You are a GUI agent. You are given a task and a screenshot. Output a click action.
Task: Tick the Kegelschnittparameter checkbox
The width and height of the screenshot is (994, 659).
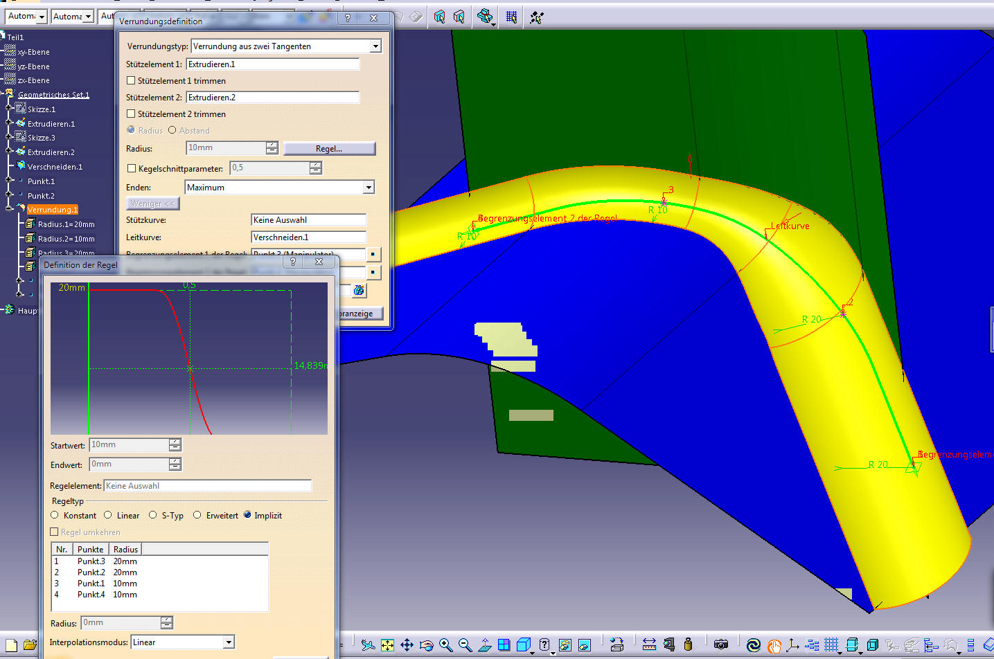(132, 168)
